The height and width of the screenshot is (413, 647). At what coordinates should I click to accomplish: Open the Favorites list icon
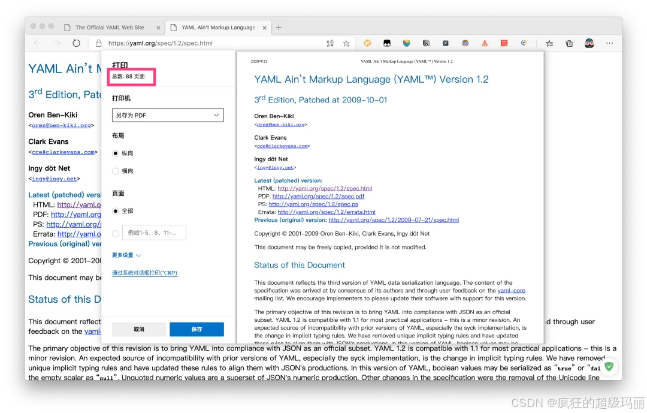coord(549,43)
